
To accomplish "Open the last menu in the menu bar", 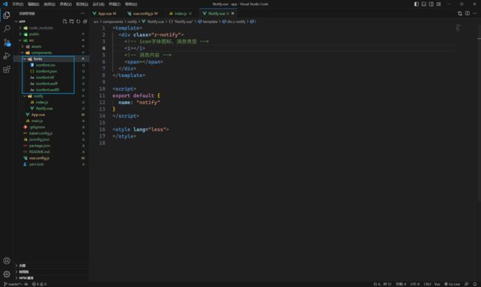I will [x=131, y=4].
